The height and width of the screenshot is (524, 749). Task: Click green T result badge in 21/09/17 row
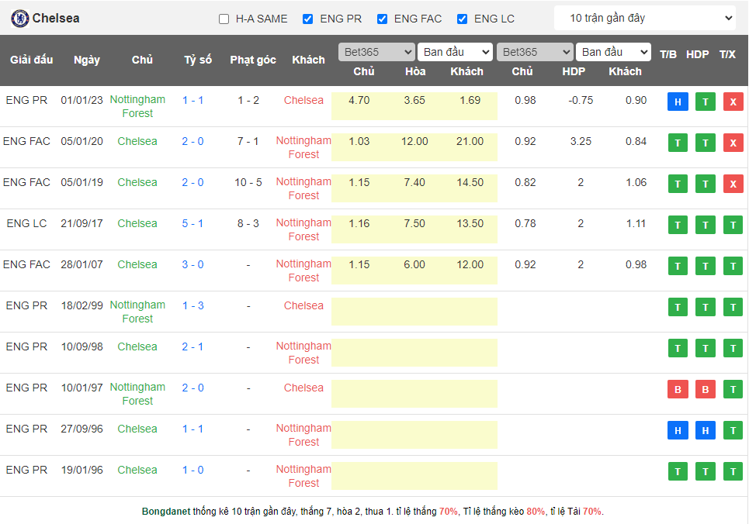point(677,225)
